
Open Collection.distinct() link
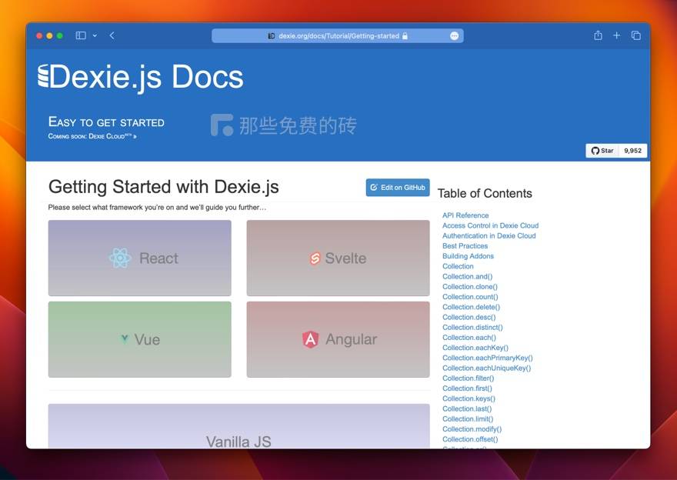[472, 327]
